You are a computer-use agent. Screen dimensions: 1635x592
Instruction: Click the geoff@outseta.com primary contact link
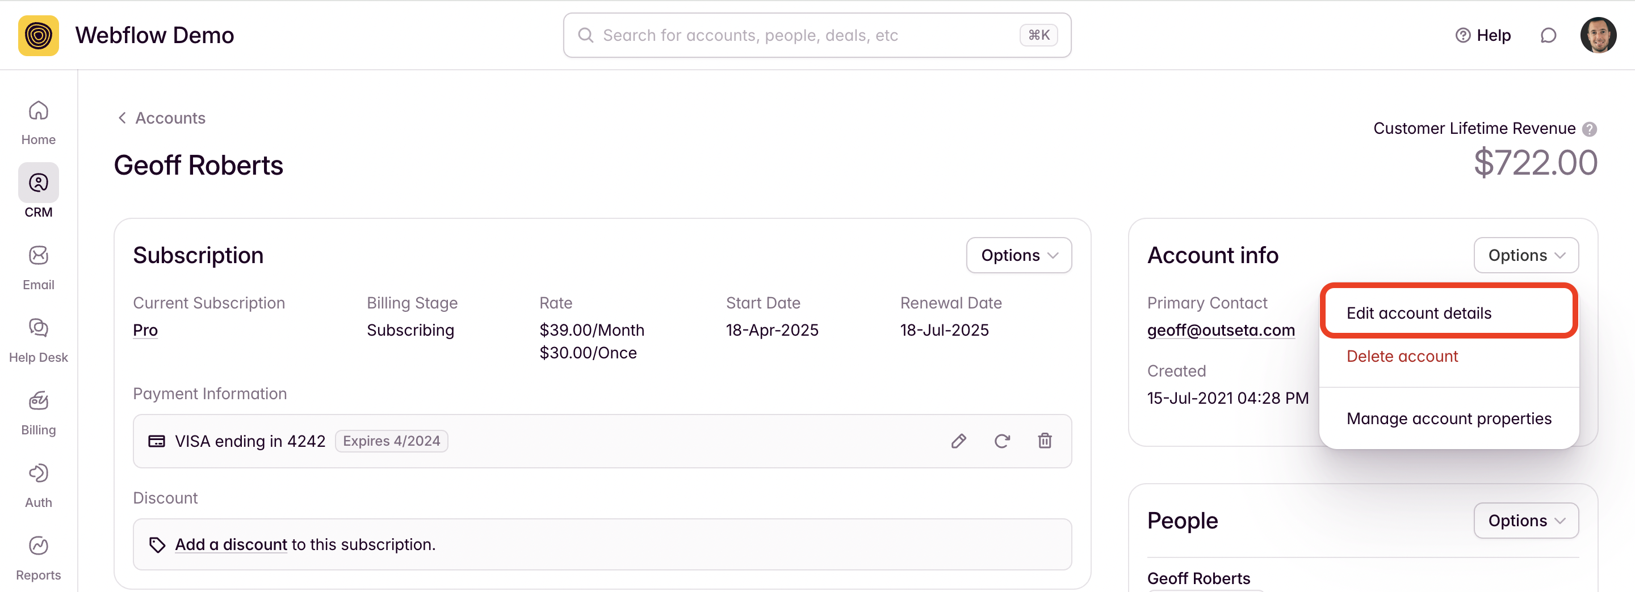tap(1221, 330)
